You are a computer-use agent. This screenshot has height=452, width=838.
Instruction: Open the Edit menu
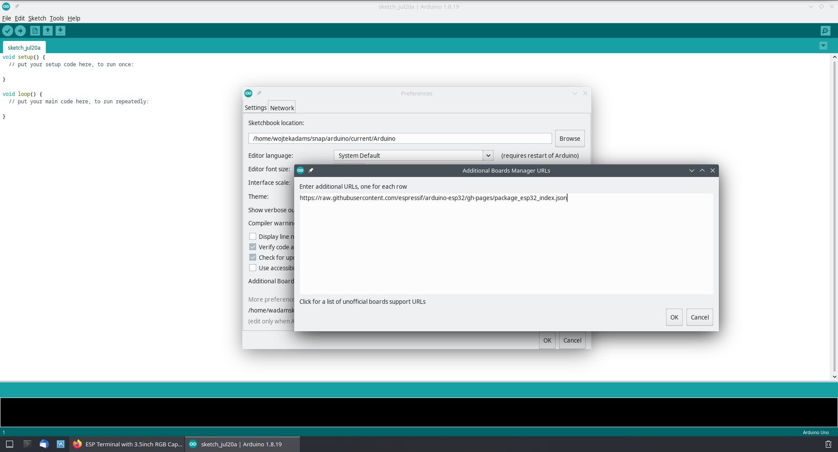pos(19,18)
